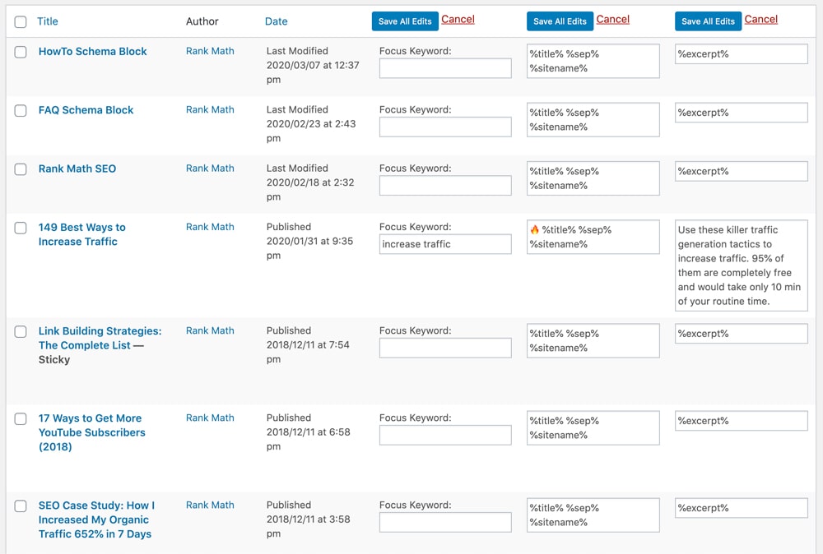The image size is (823, 554).
Task: Cancel edits in the Focus Keyword column
Action: [458, 20]
